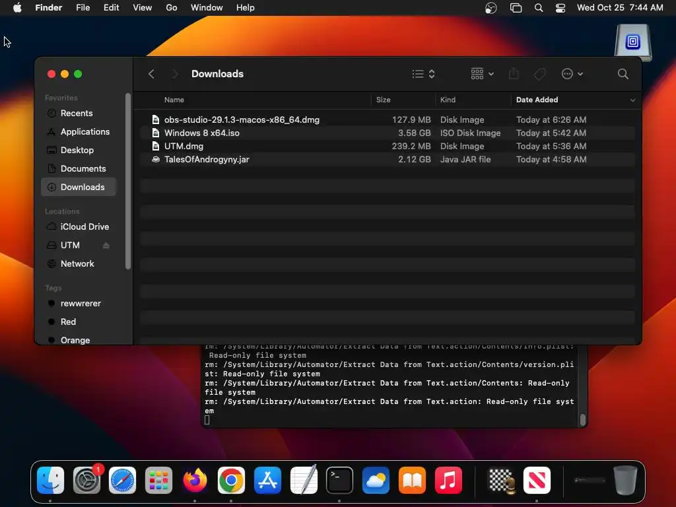Launch Safari from the Dock
The height and width of the screenshot is (507, 676).
coord(122,480)
